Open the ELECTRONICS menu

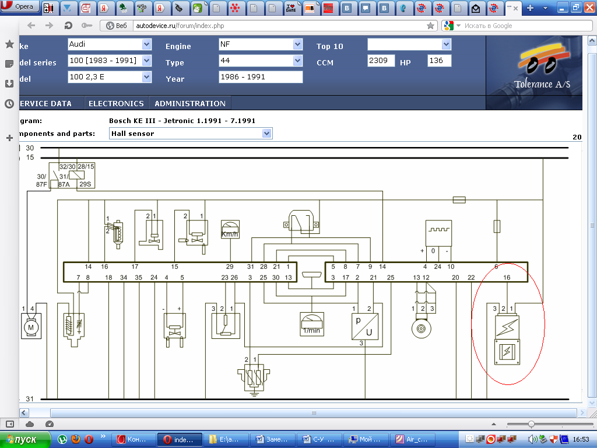[x=116, y=104]
